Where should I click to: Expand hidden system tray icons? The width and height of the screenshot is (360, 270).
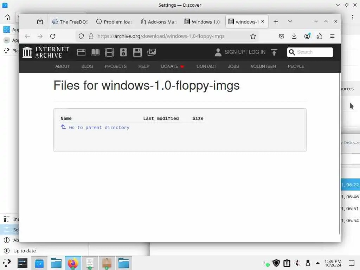[318, 263]
